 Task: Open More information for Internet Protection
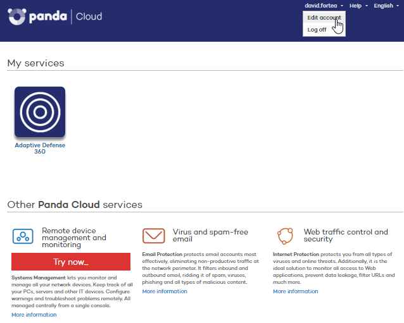point(295,291)
